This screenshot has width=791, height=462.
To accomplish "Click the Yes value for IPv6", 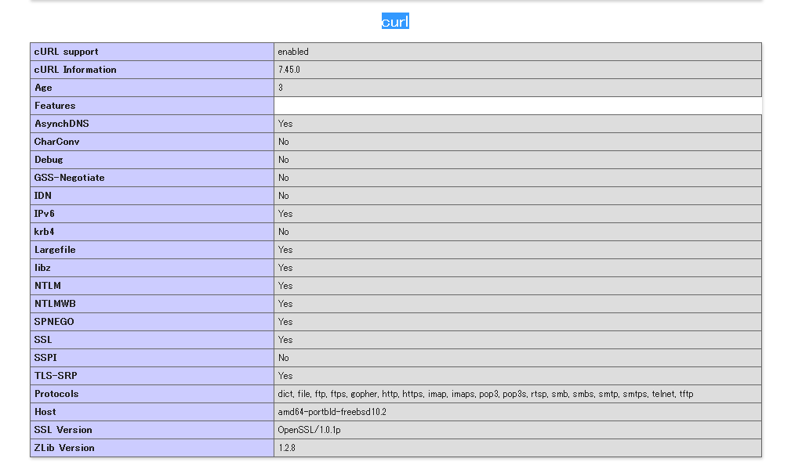I will click(285, 214).
